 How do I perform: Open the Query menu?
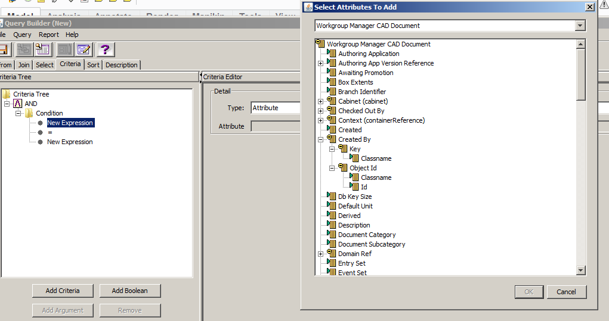[x=22, y=35]
